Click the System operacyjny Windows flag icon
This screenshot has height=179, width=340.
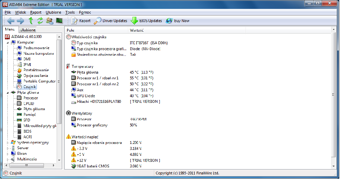(x=13, y=142)
